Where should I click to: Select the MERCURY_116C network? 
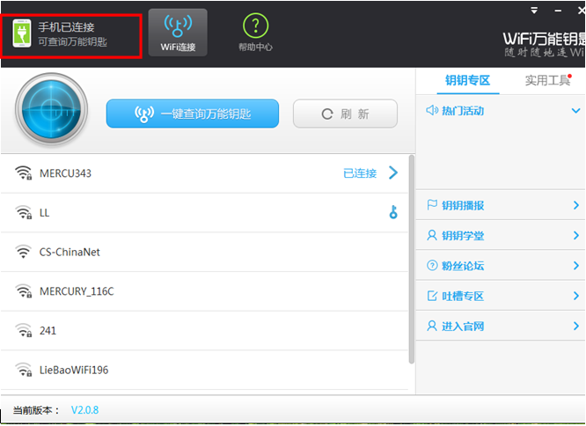pos(204,291)
